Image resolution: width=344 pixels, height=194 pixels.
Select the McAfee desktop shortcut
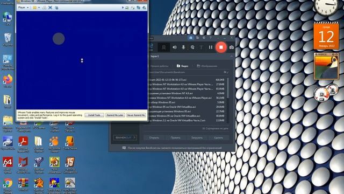(x=23, y=165)
